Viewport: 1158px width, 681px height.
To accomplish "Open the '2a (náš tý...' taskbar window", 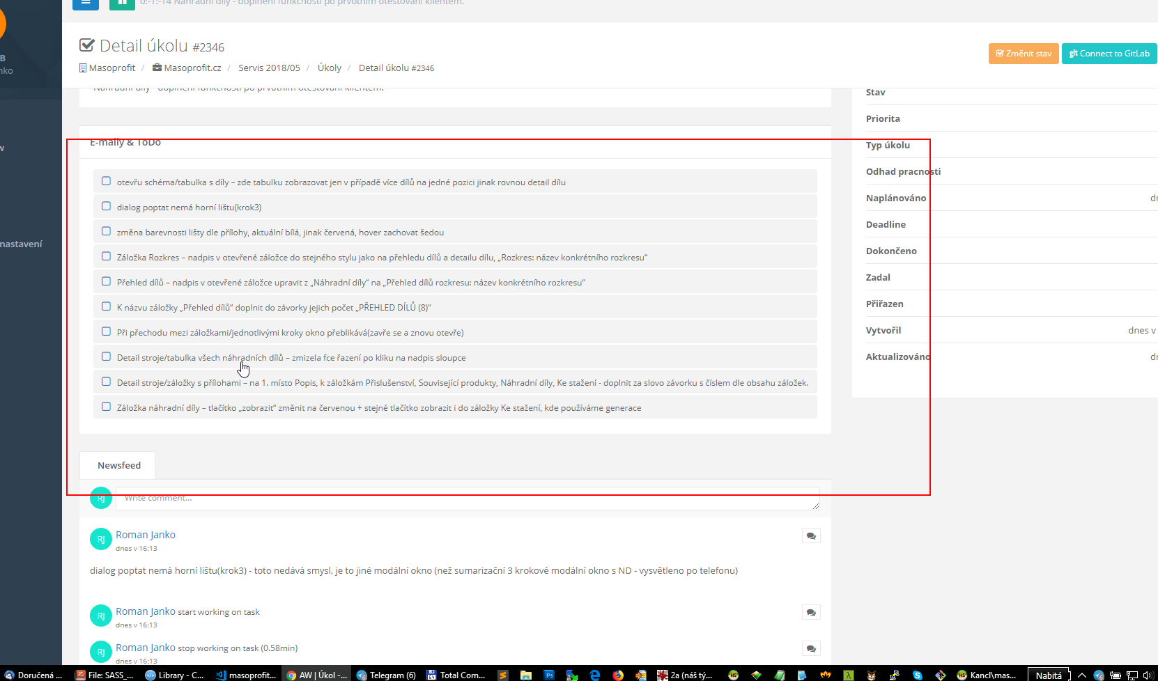I will pos(686,674).
